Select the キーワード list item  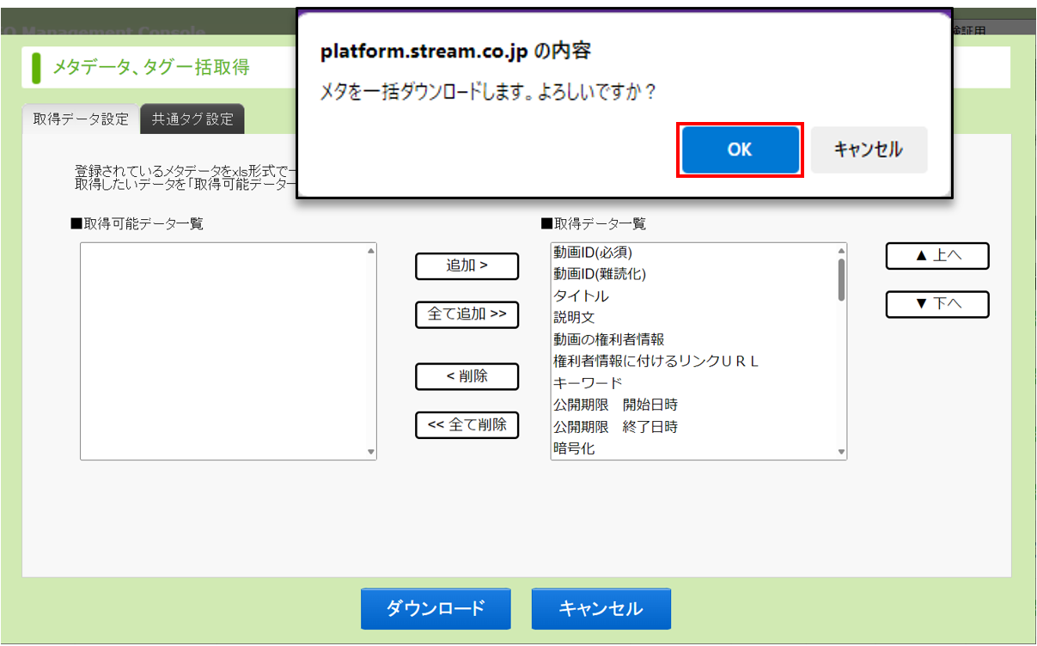pos(587,383)
